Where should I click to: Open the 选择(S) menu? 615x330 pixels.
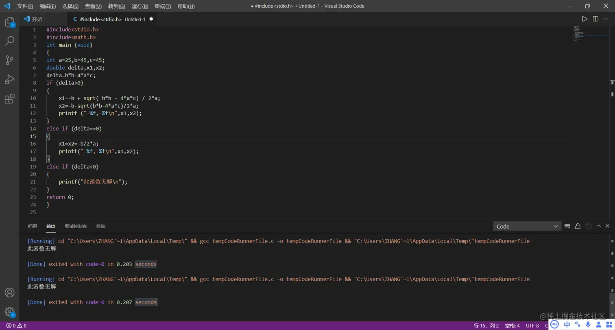pyautogui.click(x=70, y=6)
